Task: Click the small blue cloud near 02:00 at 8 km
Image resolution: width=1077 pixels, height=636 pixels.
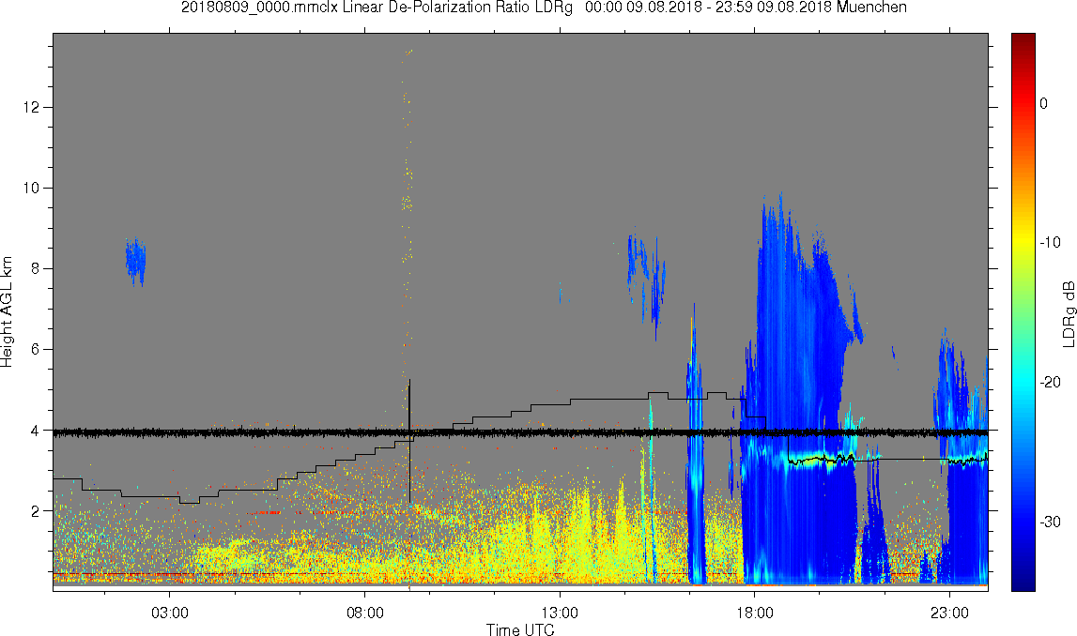Action: [135, 262]
